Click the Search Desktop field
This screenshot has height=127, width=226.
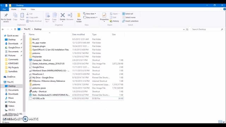208,29
